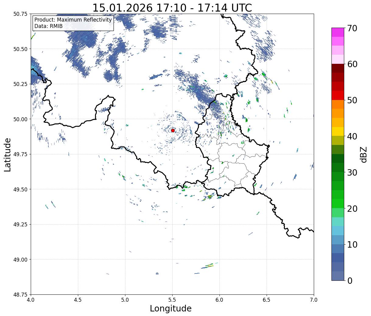Click the longitude tick label 6.5

coord(267,300)
